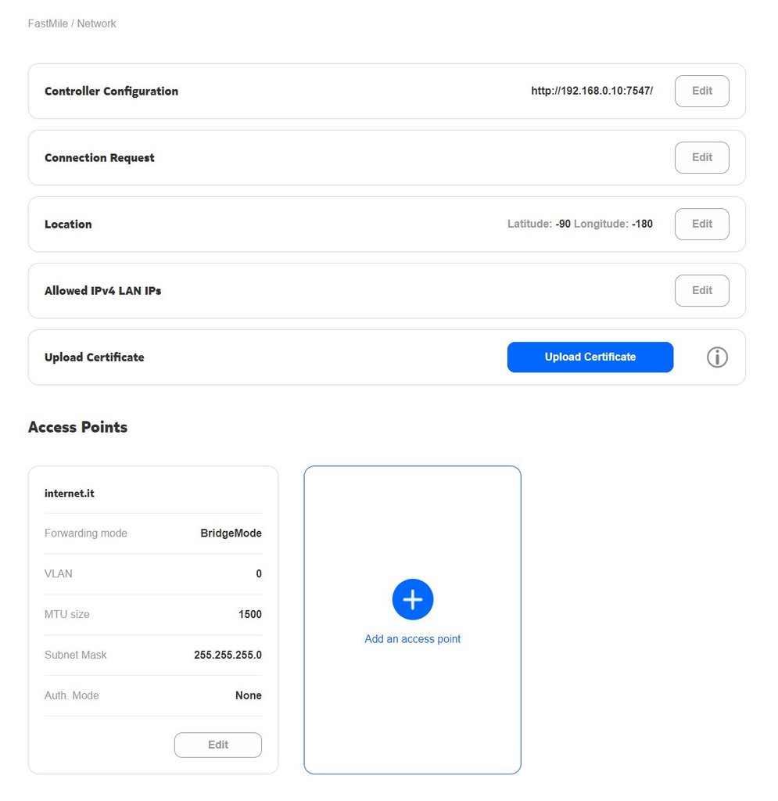
Task: Click the Subnet Mask value 255.255.255.0
Action: coord(228,655)
